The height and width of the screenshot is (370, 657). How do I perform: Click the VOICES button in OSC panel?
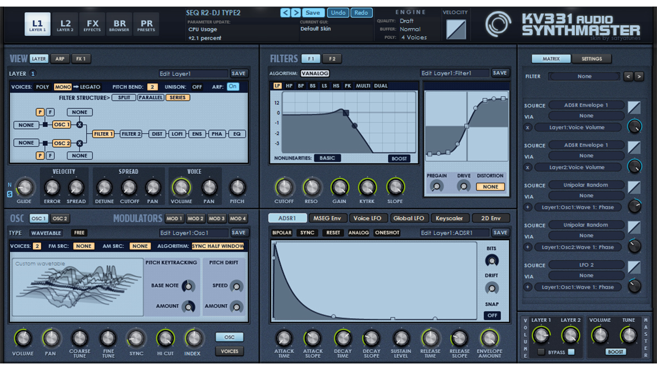pos(229,351)
